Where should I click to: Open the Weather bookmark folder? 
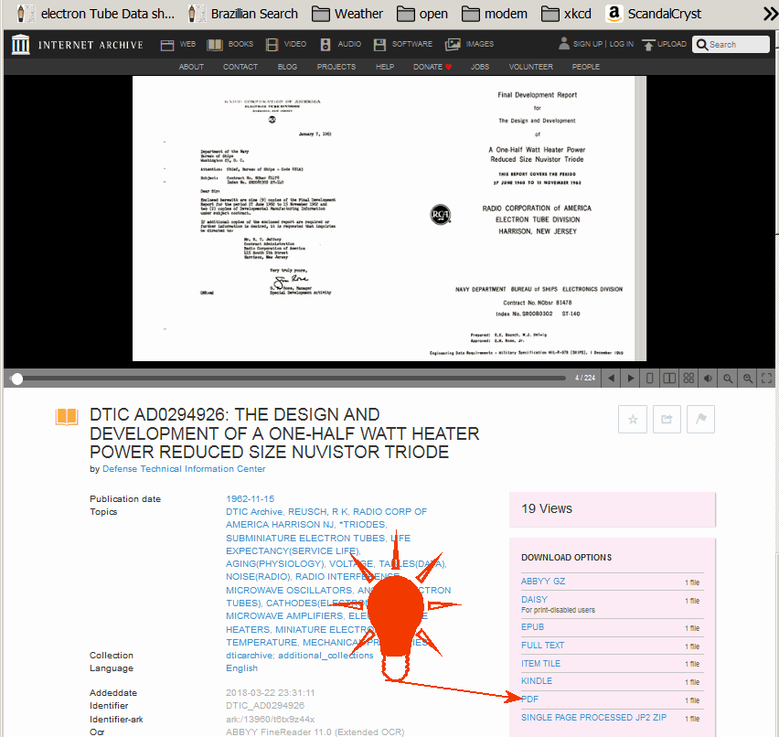point(347,14)
